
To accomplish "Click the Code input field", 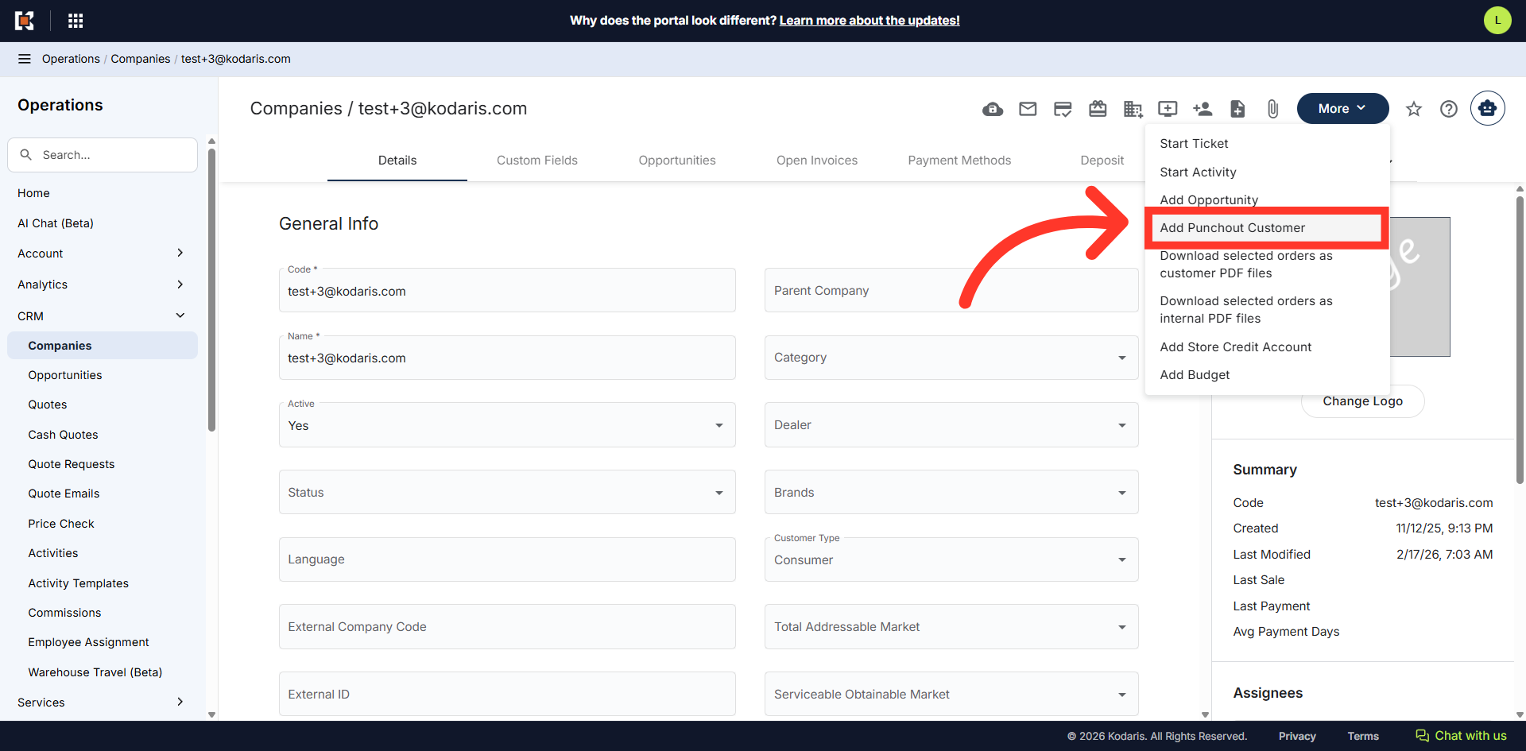I will (507, 290).
